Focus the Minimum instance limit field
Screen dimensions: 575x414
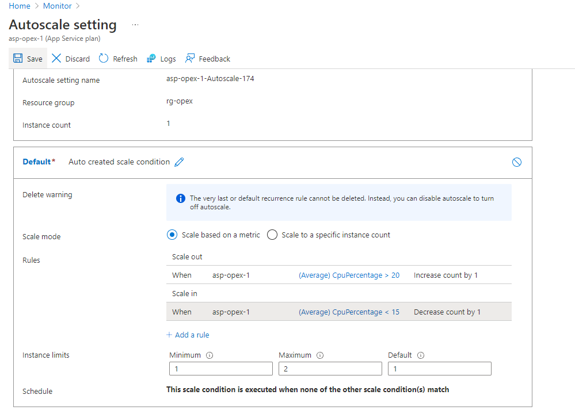[221, 369]
